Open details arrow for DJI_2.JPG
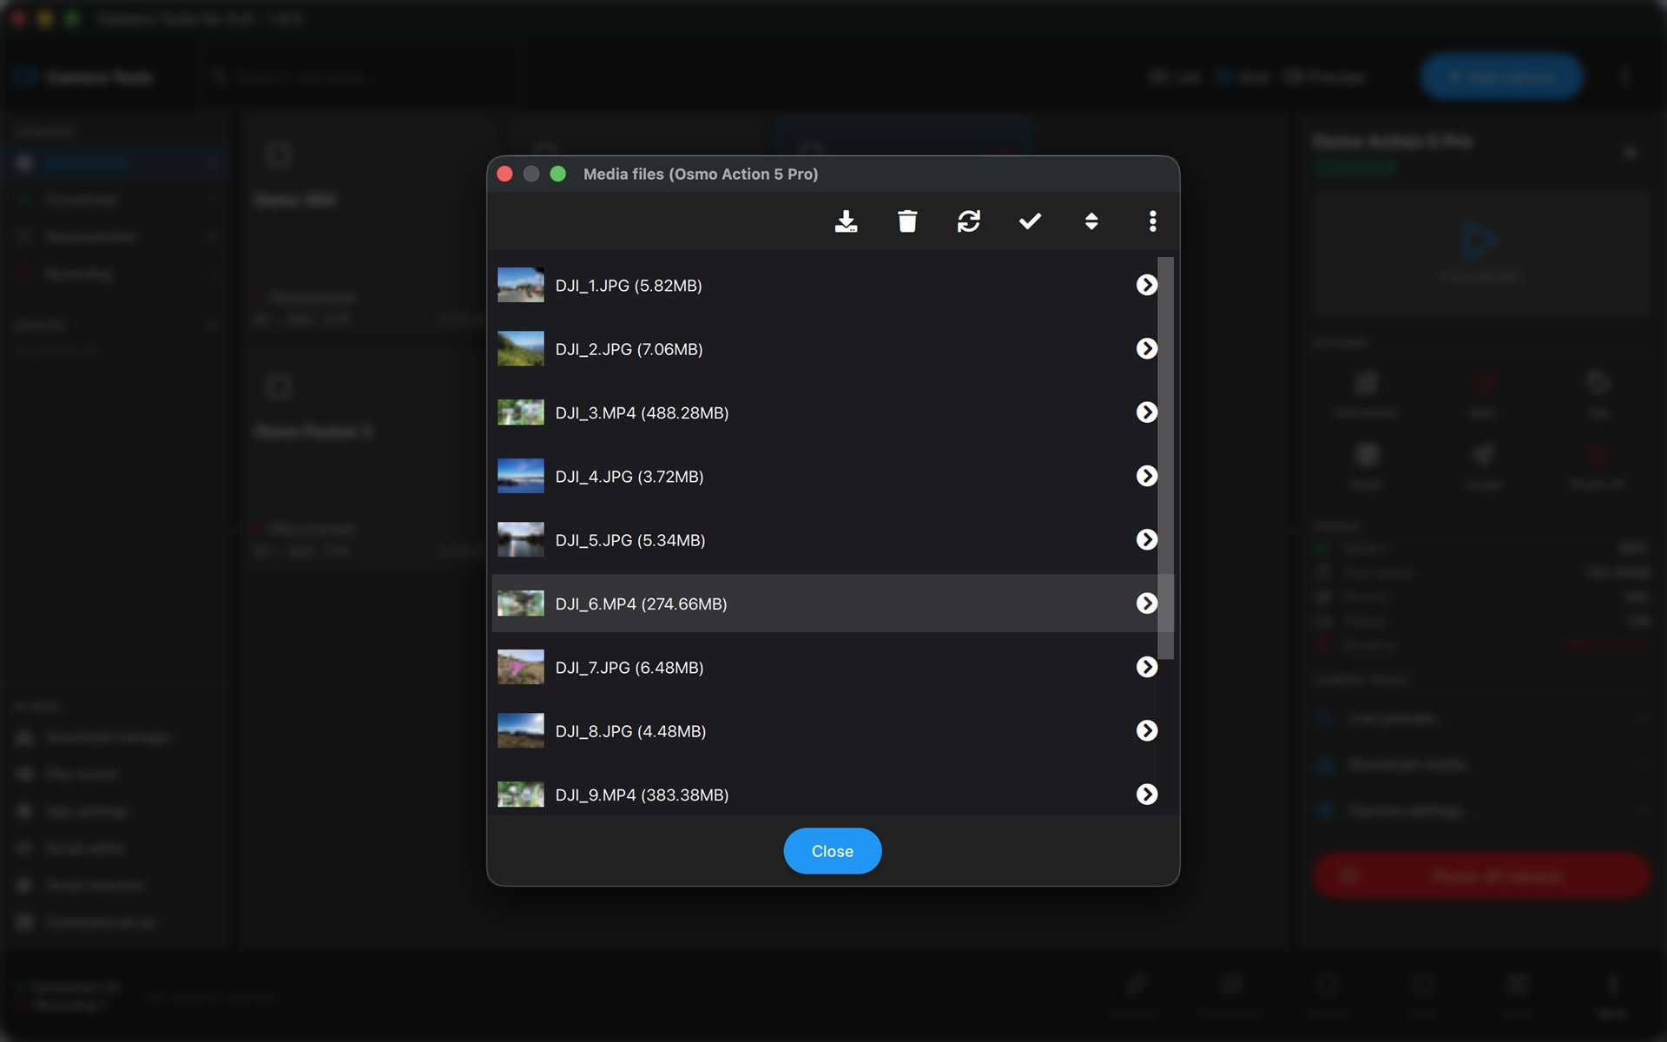 pyautogui.click(x=1147, y=348)
